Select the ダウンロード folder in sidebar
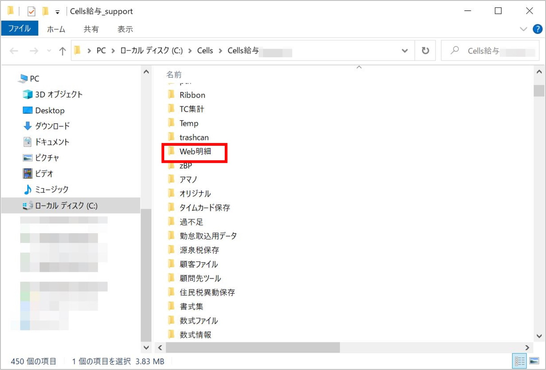Image resolution: width=546 pixels, height=370 pixels. [52, 126]
